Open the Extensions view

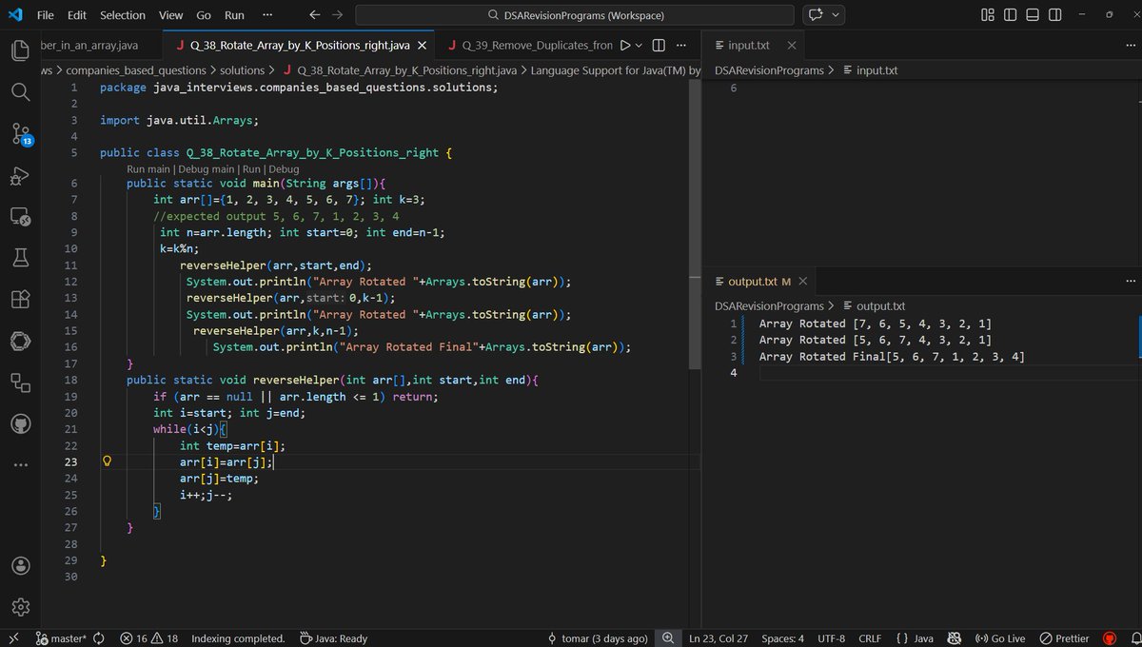(x=21, y=299)
